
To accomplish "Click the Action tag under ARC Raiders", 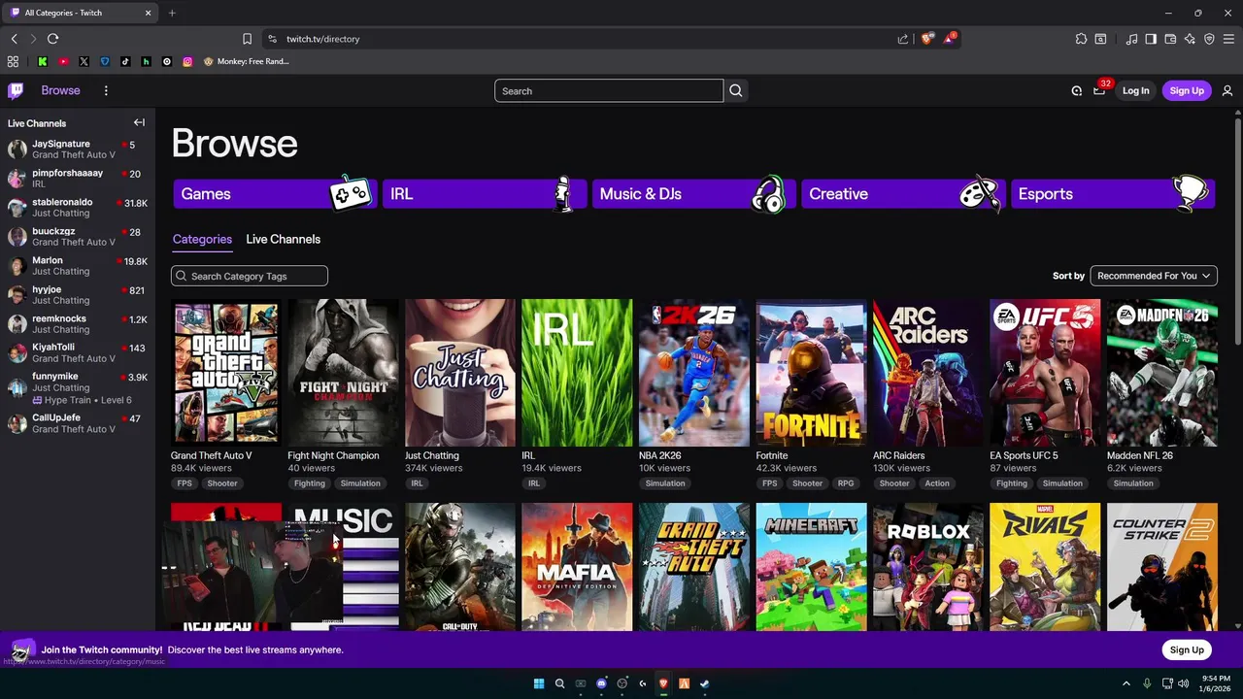I will coord(937,483).
